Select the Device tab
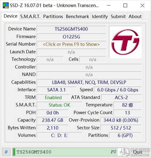Screen dimensions: 151x158 (11, 16)
